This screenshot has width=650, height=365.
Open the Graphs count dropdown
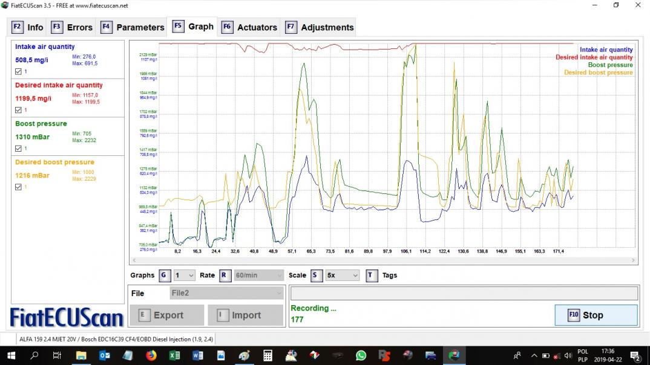click(185, 276)
